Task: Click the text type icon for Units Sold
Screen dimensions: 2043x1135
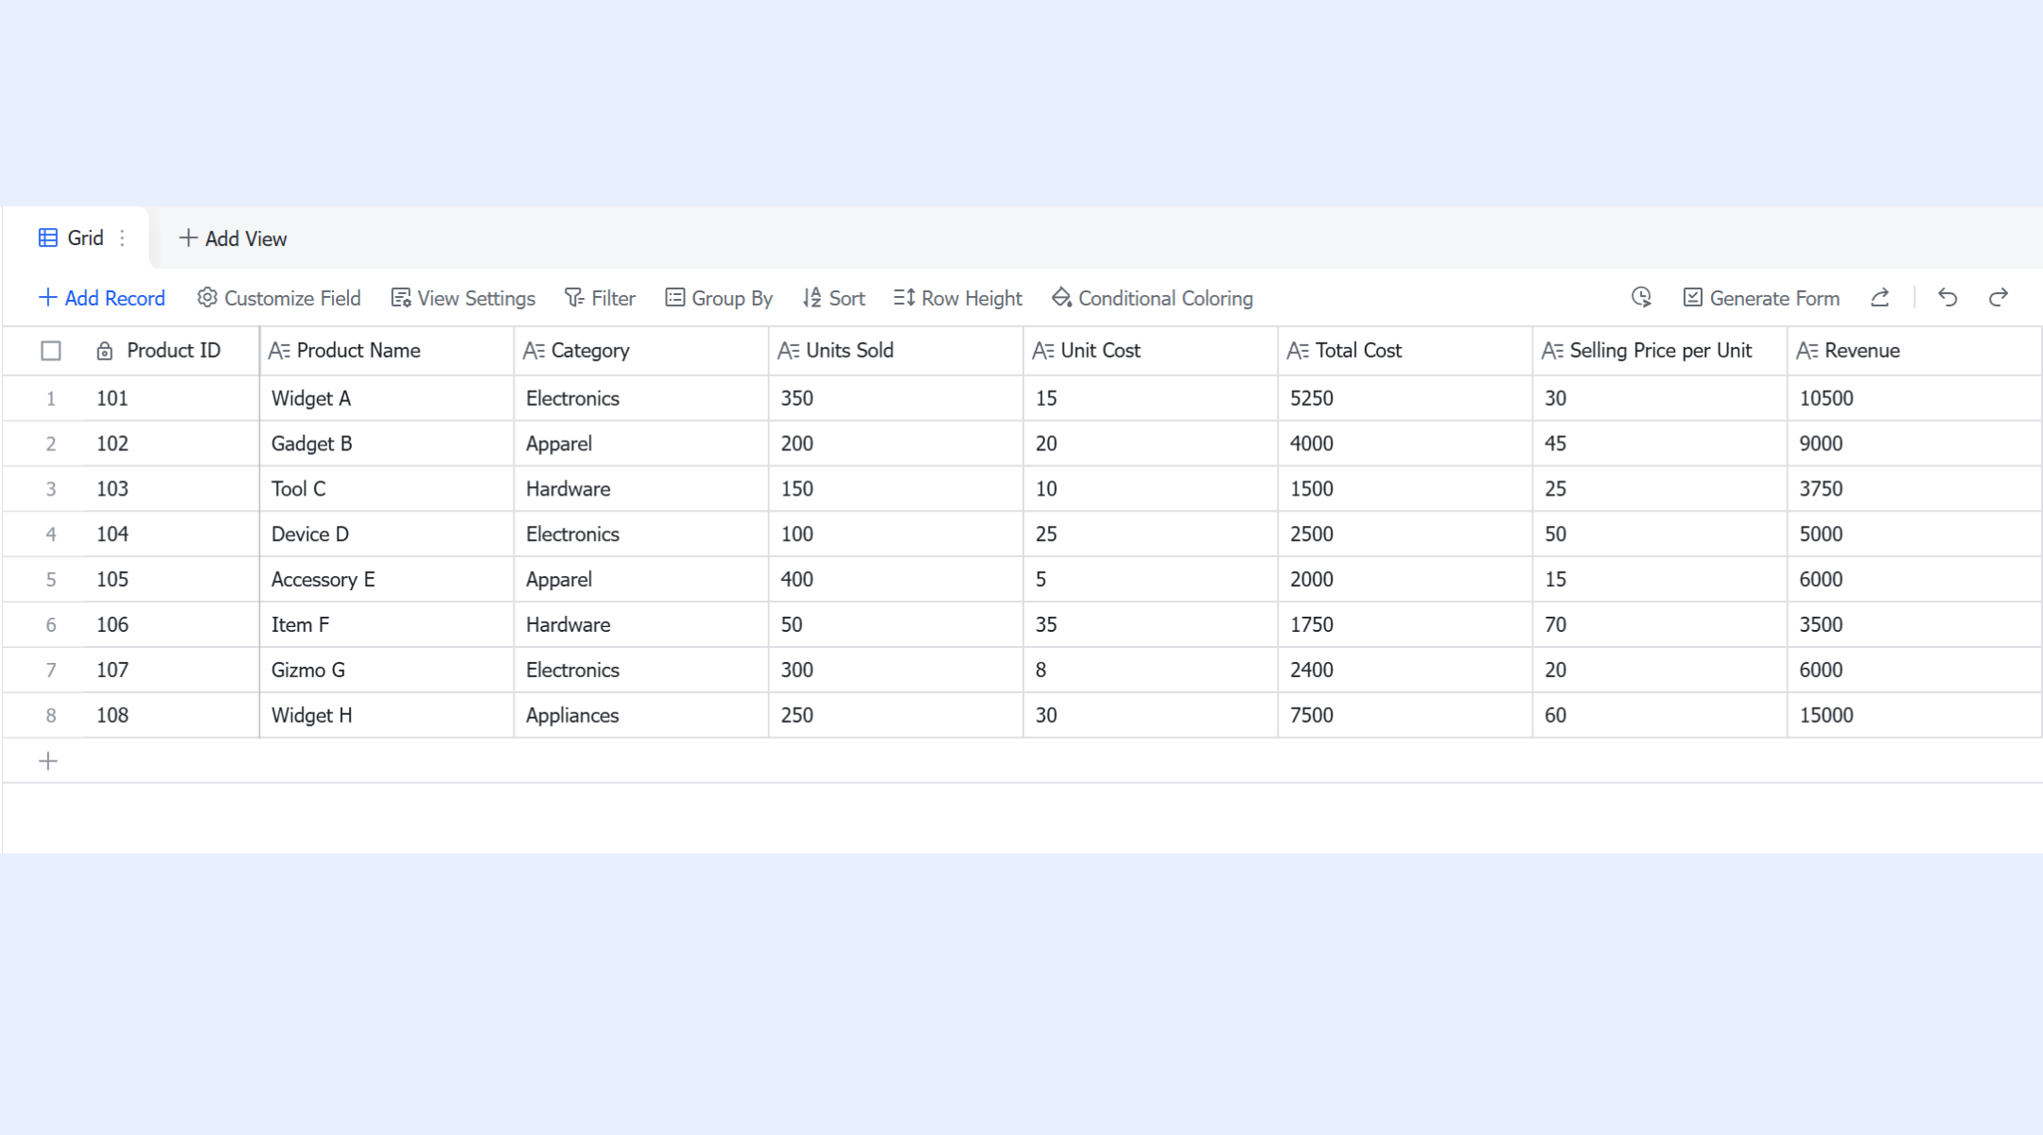Action: (x=788, y=351)
